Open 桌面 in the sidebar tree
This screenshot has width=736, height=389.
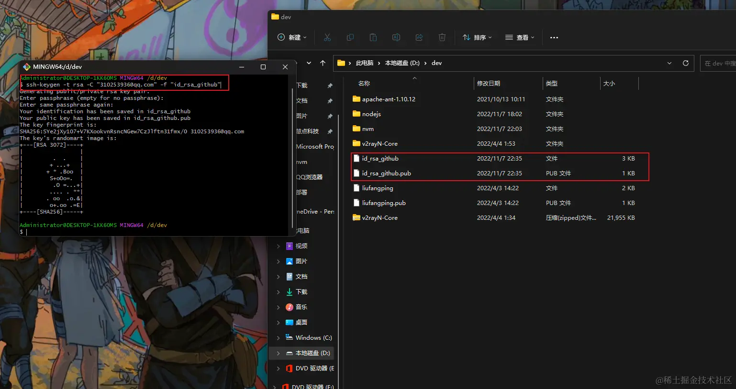click(301, 323)
